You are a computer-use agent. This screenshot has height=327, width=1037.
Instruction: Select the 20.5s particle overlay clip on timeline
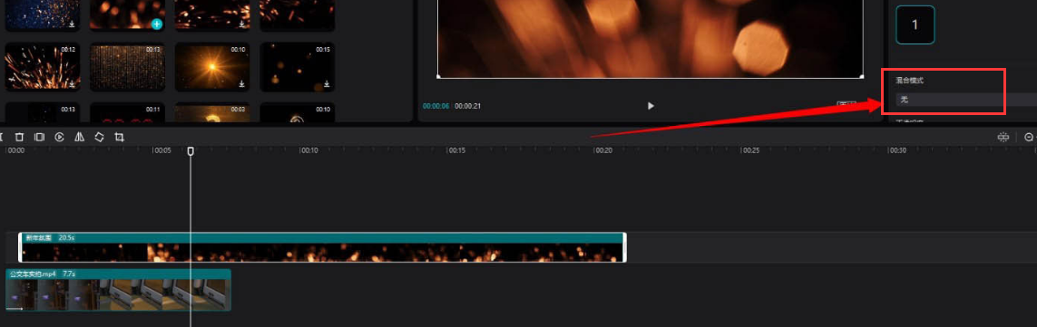pos(322,247)
